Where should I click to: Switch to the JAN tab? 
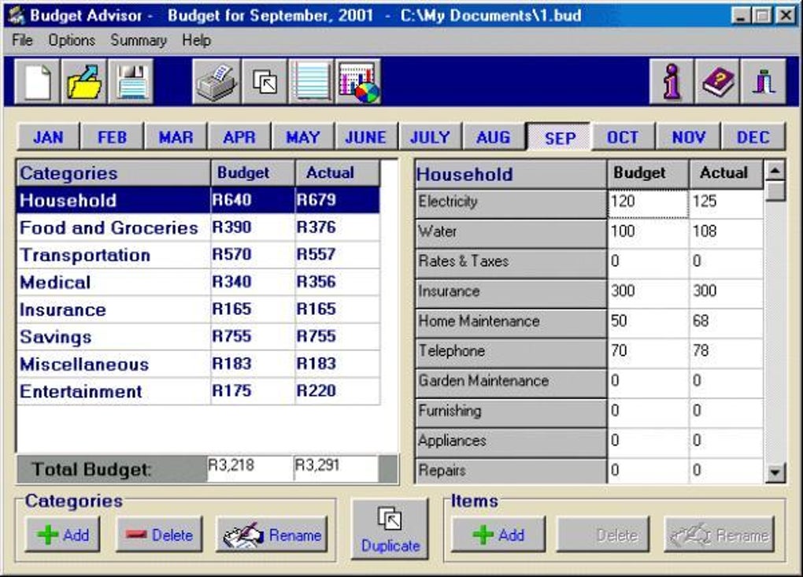48,137
